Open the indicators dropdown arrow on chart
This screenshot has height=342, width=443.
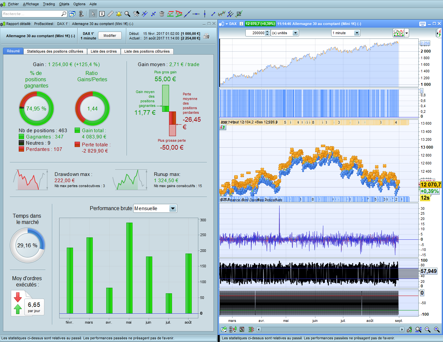[407, 33]
